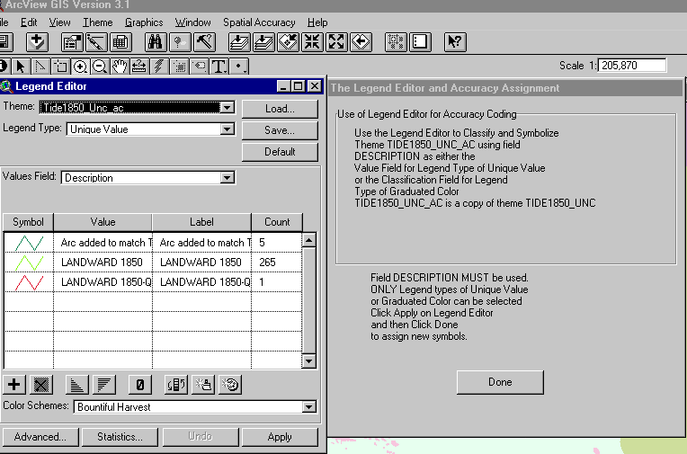This screenshot has width=687, height=454.
Task: Click the Add Theme toolbar icon
Action: 37,41
